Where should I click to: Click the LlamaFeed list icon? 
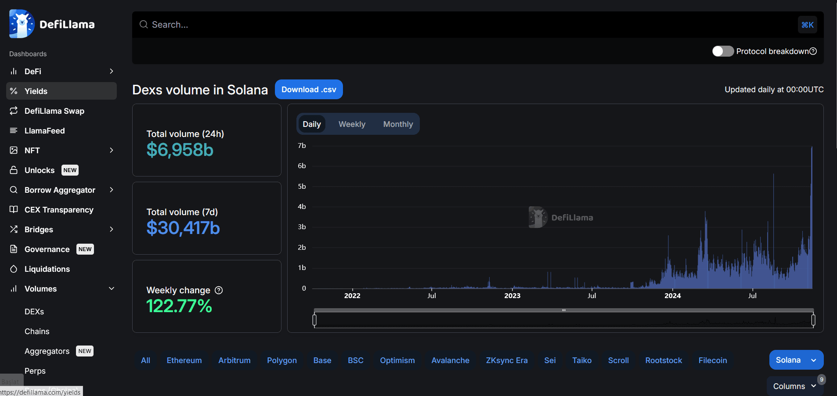click(x=14, y=130)
